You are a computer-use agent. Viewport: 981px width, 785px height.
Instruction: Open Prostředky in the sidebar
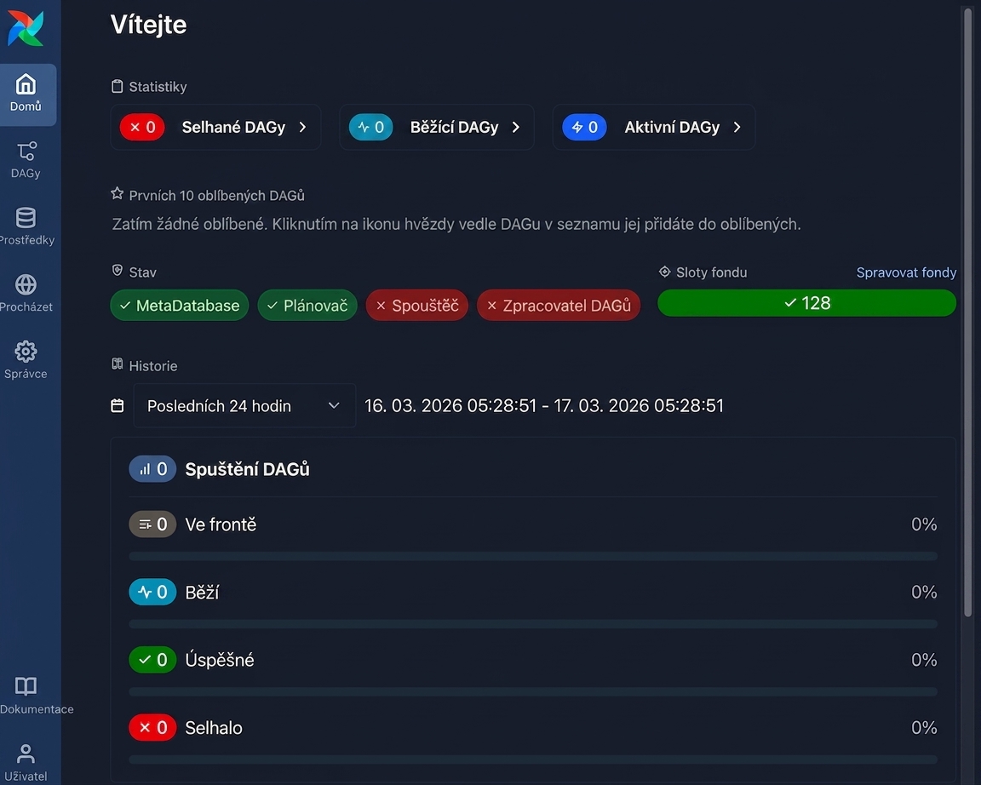coord(26,226)
